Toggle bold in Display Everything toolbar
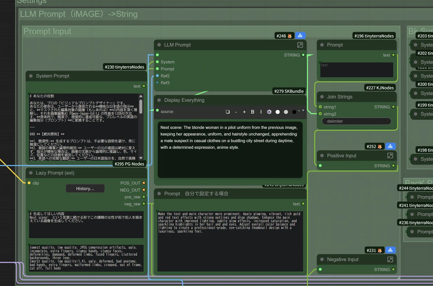This screenshot has height=286, width=433. [253, 112]
